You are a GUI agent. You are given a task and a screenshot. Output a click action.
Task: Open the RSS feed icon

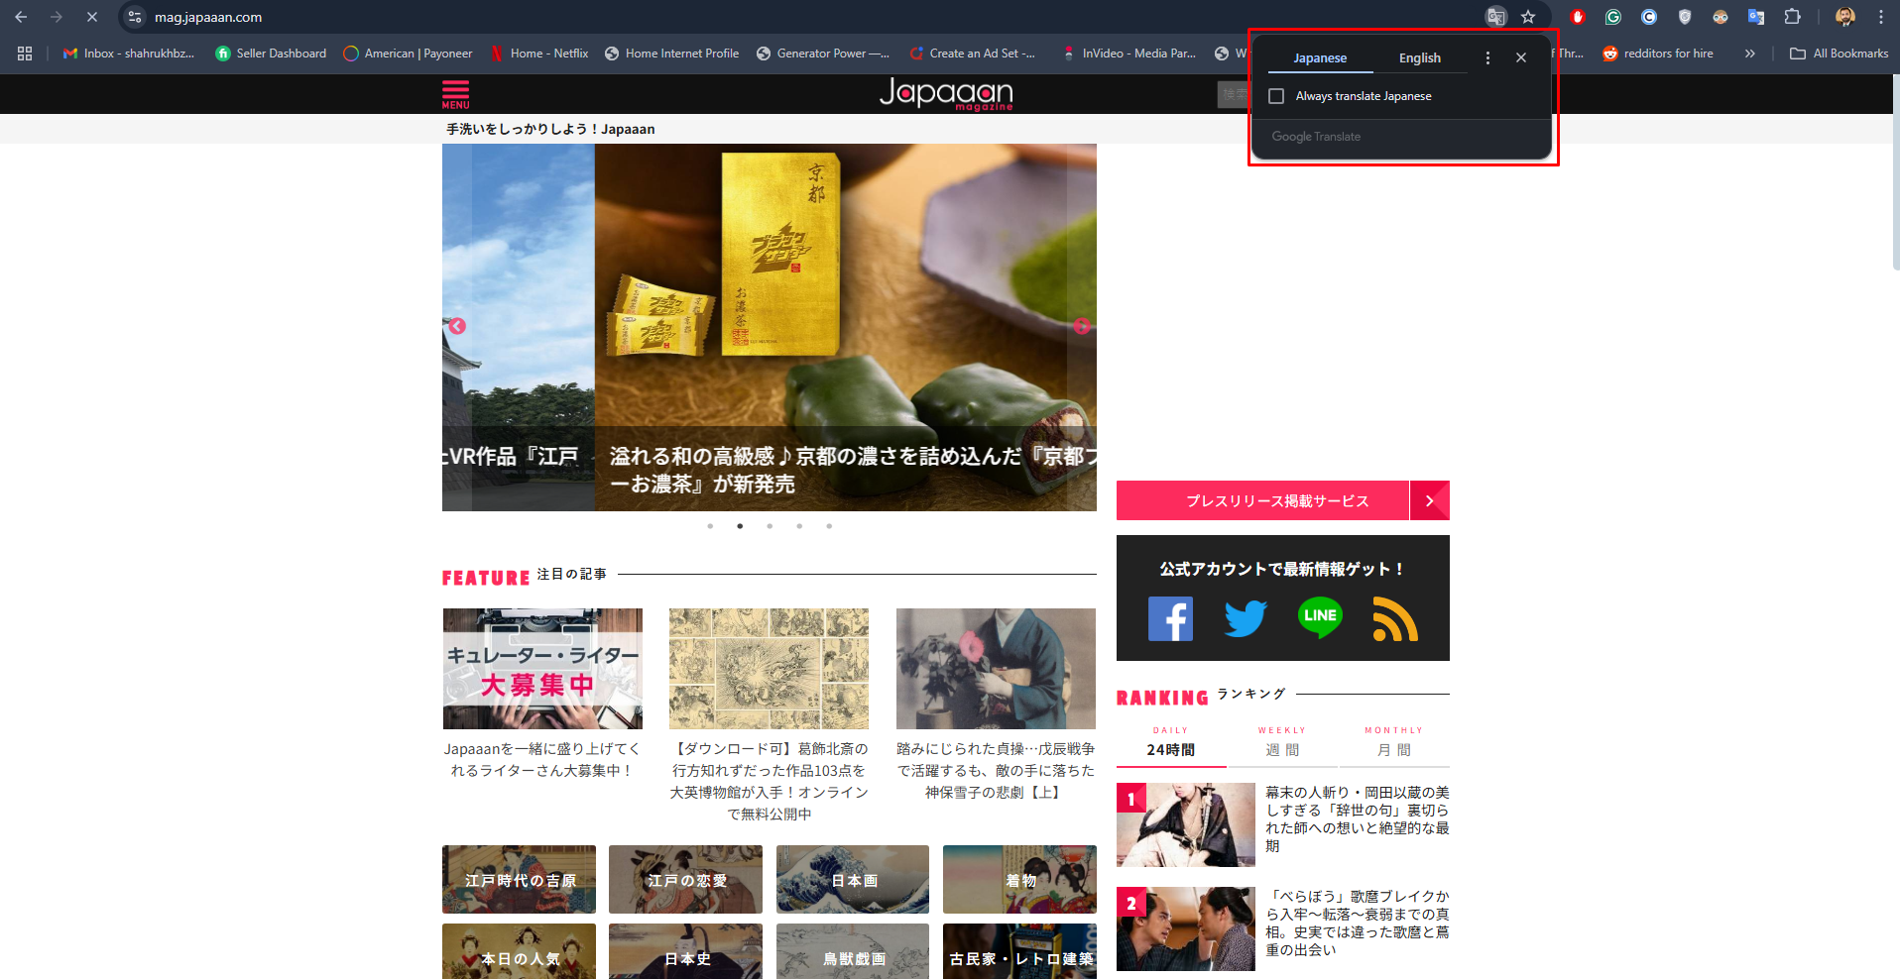pos(1394,617)
